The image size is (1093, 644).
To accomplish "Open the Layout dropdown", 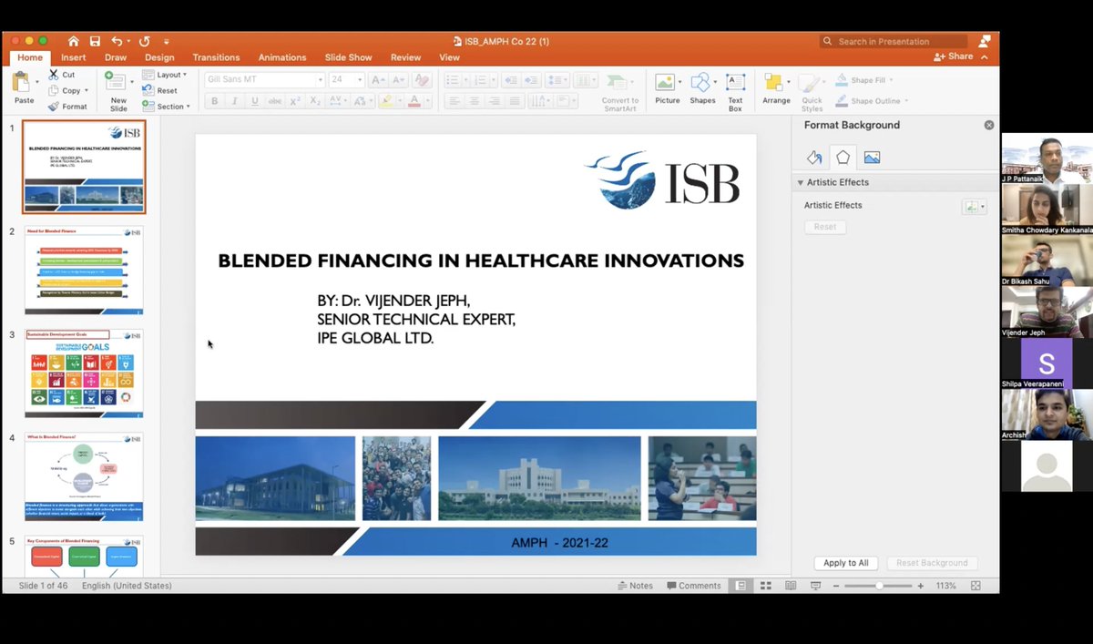I will tap(165, 75).
